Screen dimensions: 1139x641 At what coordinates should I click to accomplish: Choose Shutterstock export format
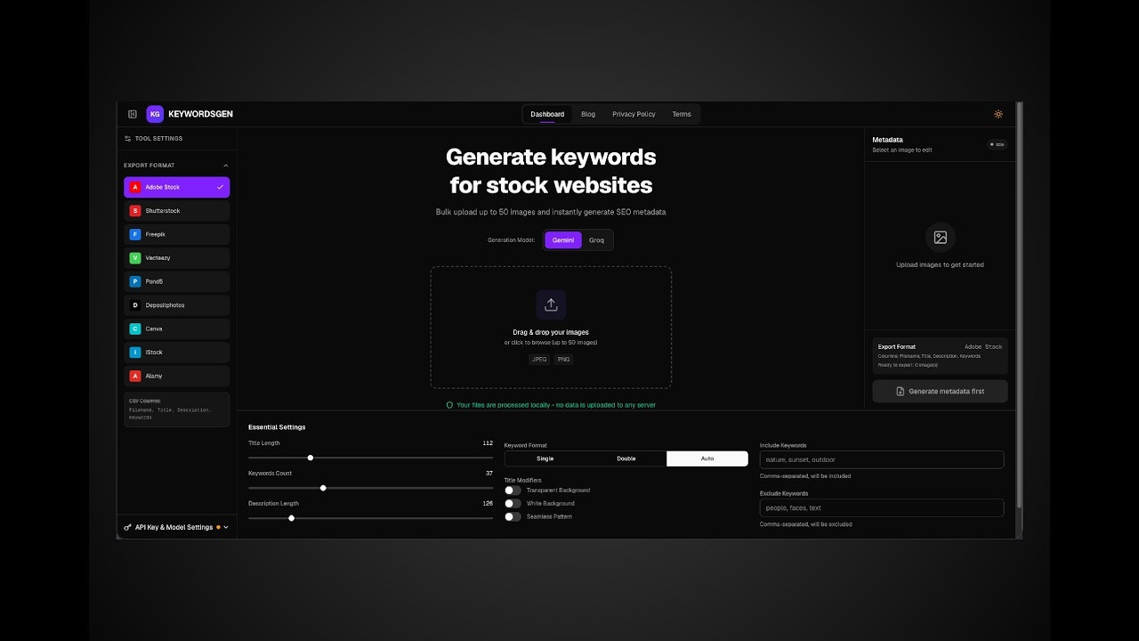(x=176, y=211)
